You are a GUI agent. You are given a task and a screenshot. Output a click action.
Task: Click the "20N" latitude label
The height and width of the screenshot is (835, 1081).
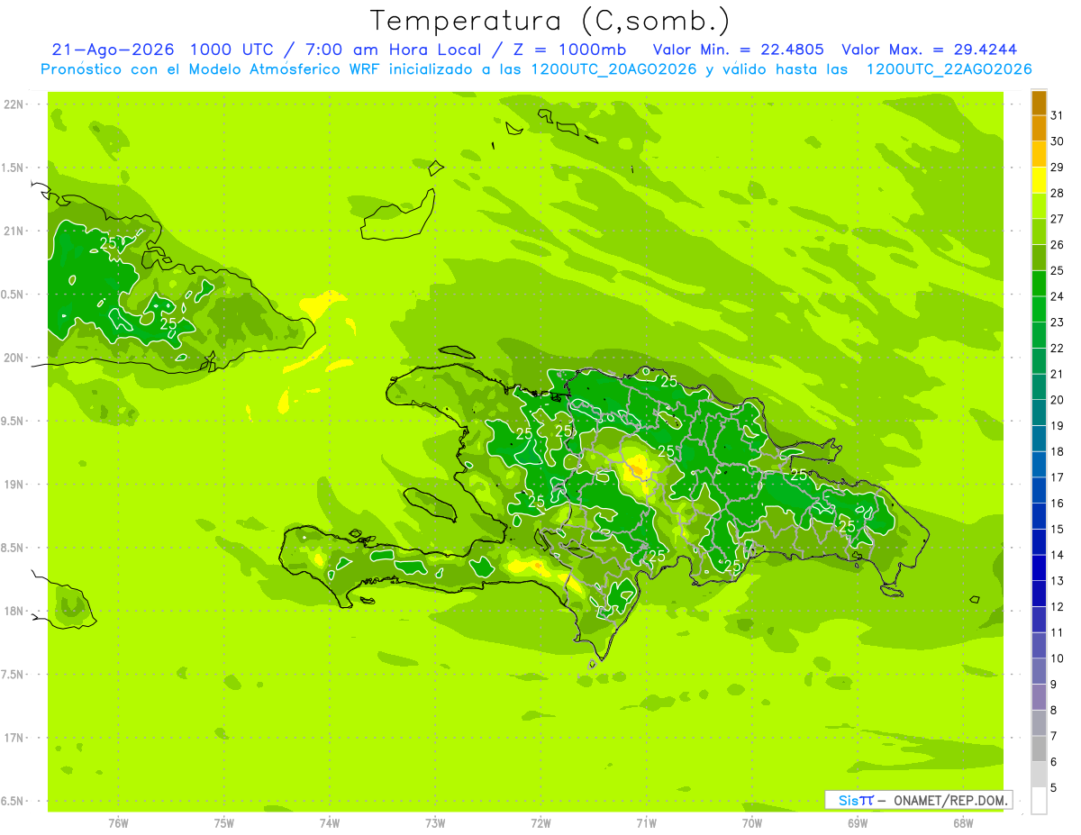coord(14,358)
